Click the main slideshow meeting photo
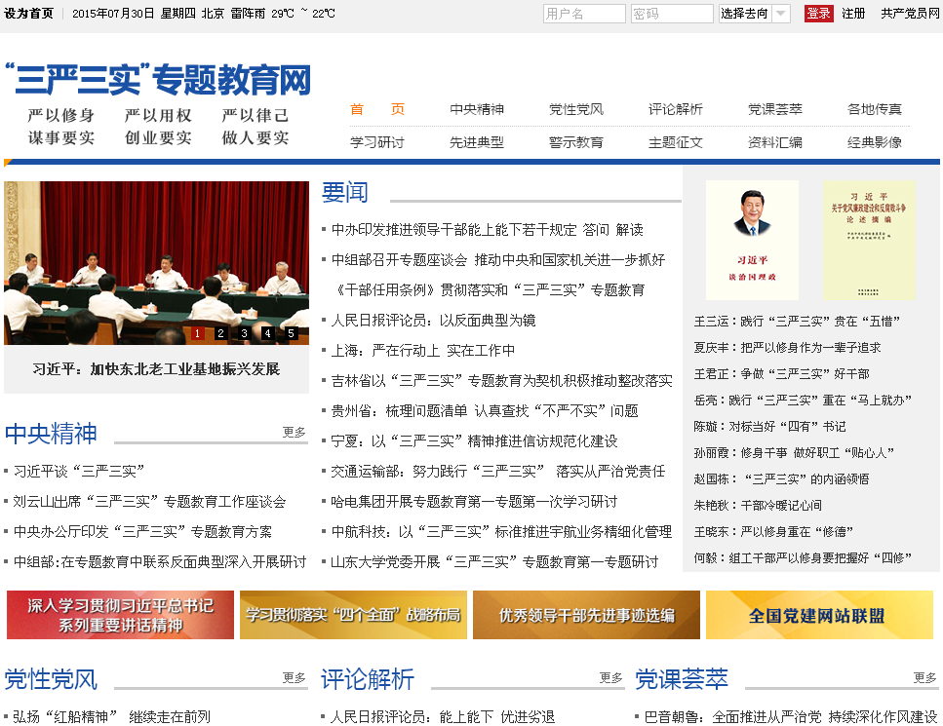 click(x=156, y=258)
